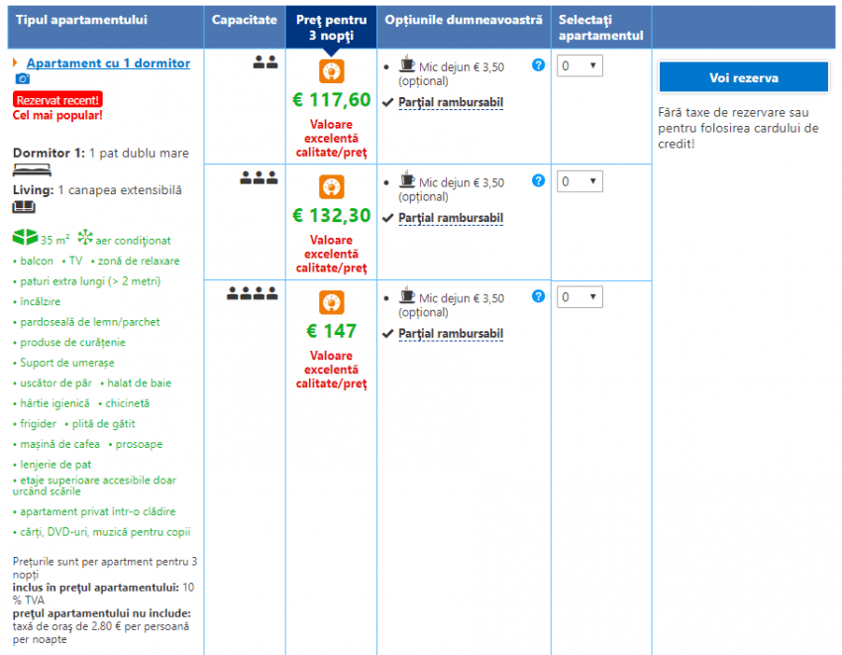
Task: Click the four-person capacity icon
Action: pos(253,293)
